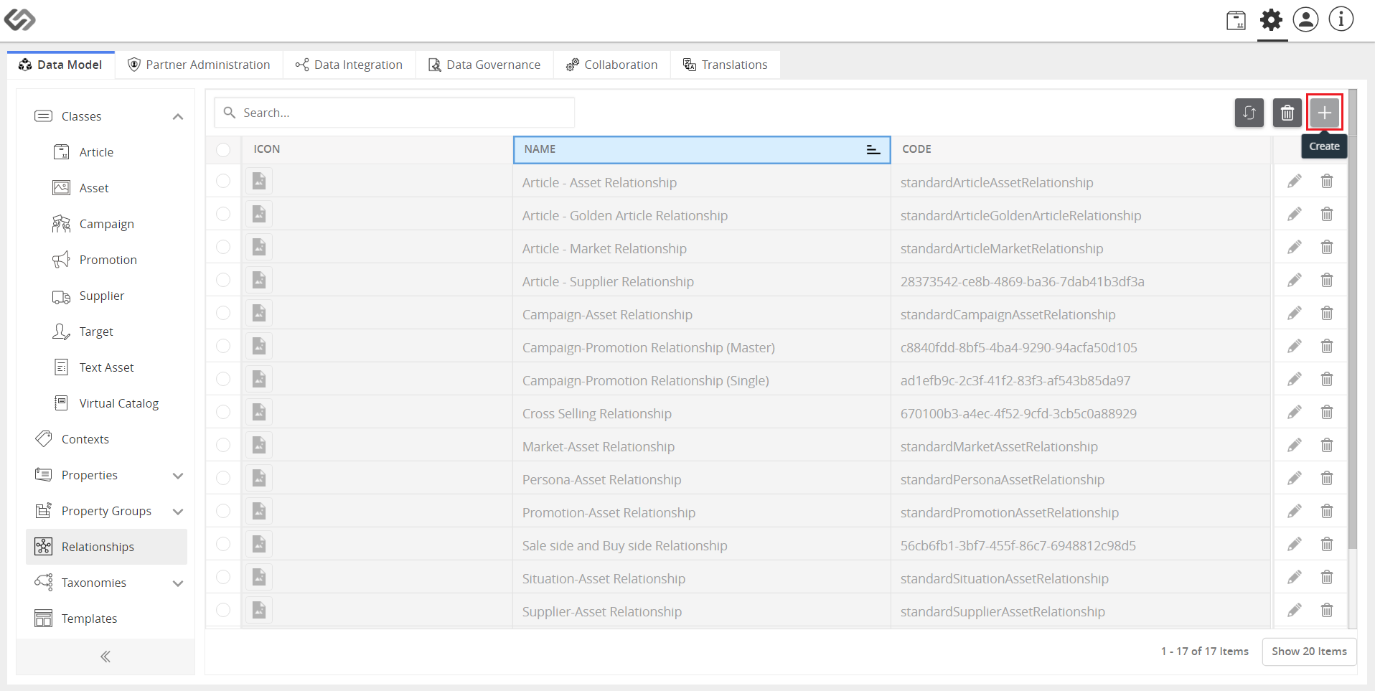Select Sale side and Buy side row radio

pos(223,544)
